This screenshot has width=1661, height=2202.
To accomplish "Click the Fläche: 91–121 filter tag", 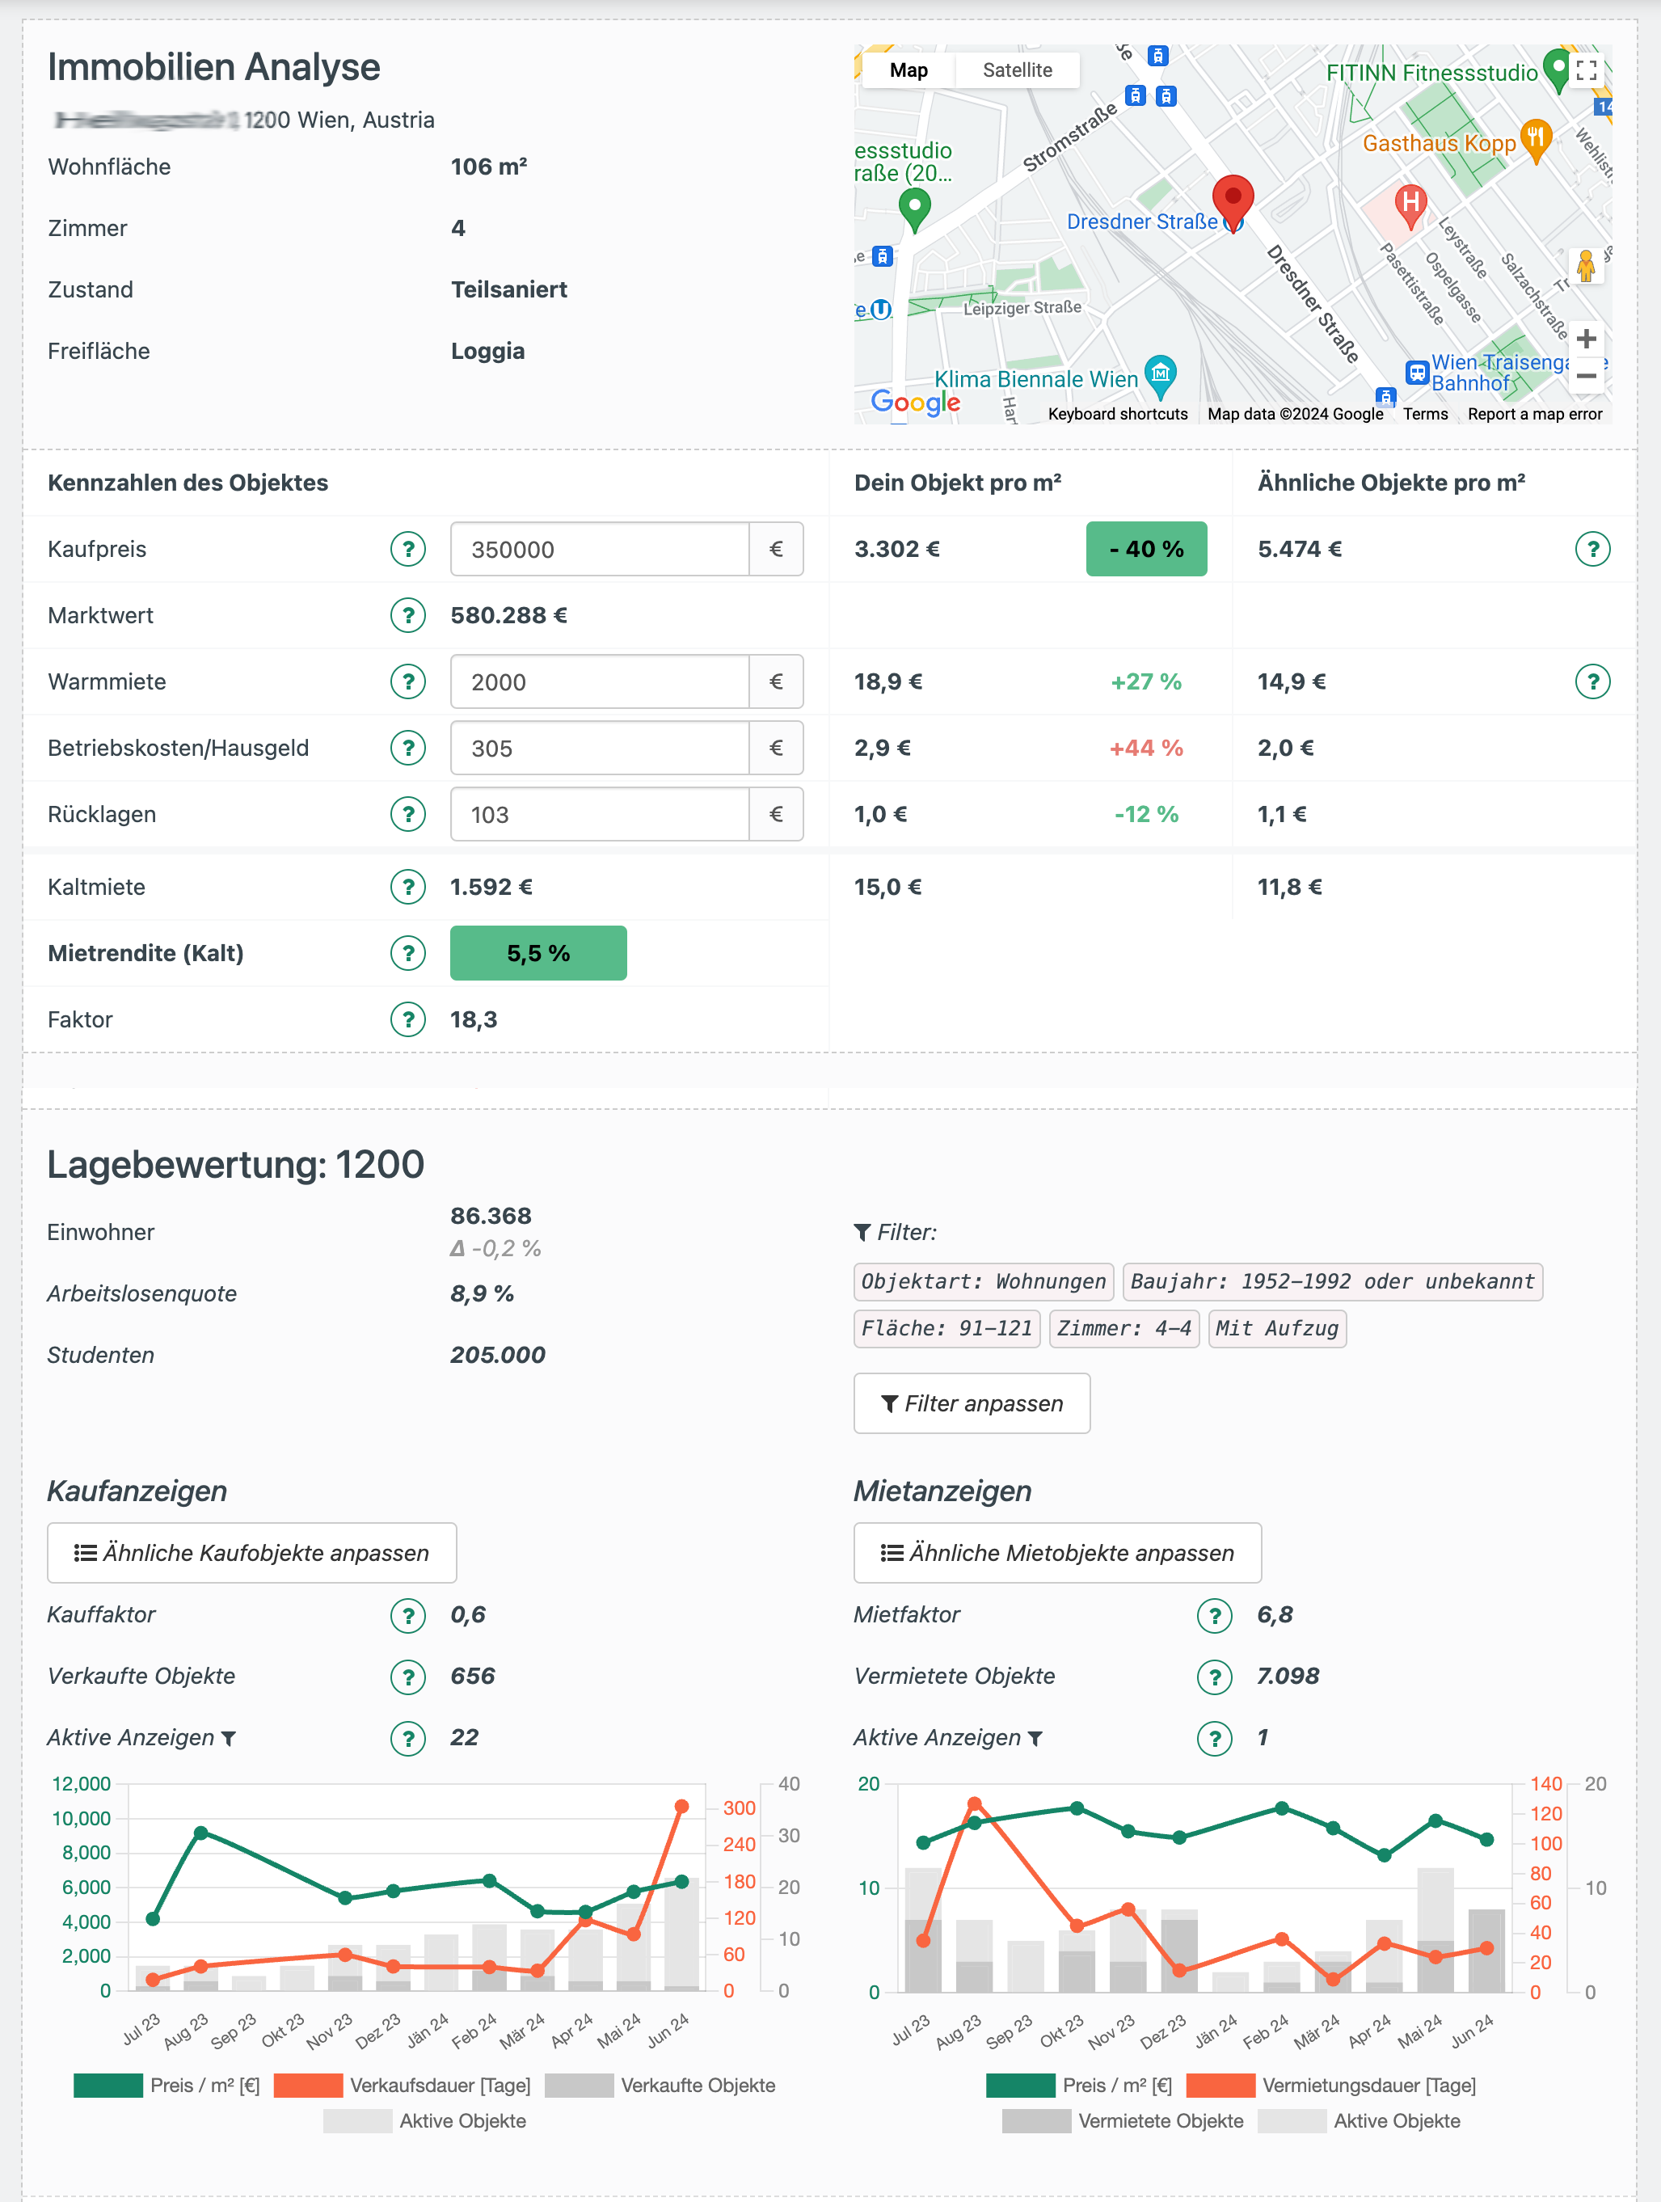I will [946, 1328].
